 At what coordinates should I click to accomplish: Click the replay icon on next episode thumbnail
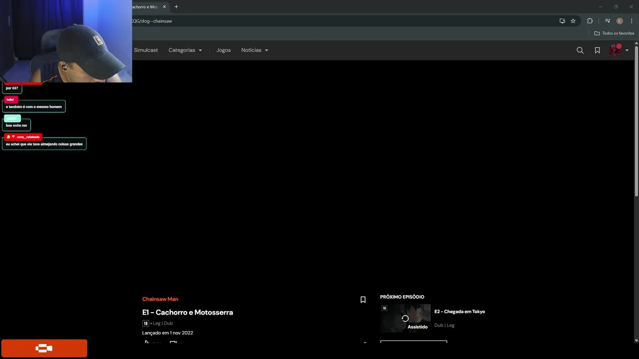point(405,318)
